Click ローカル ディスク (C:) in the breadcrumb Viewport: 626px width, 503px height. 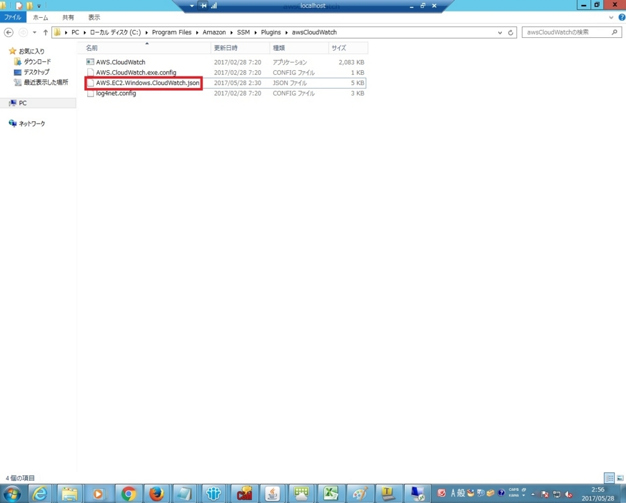pyautogui.click(x=115, y=32)
